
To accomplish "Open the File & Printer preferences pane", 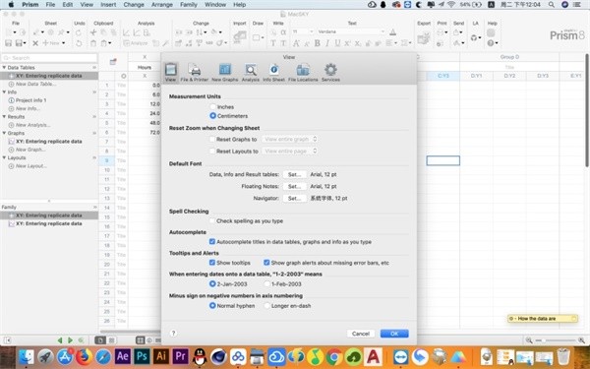I will coord(194,73).
